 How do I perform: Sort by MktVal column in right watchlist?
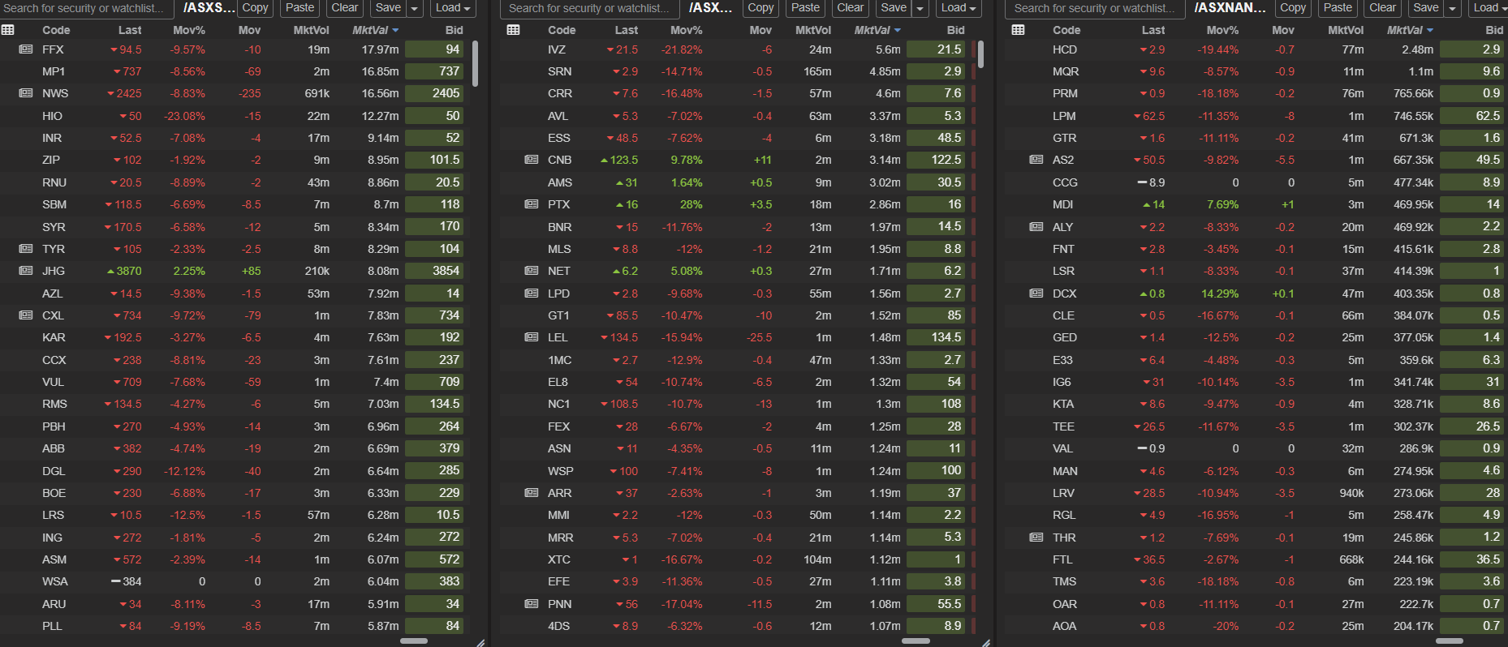(x=1410, y=30)
